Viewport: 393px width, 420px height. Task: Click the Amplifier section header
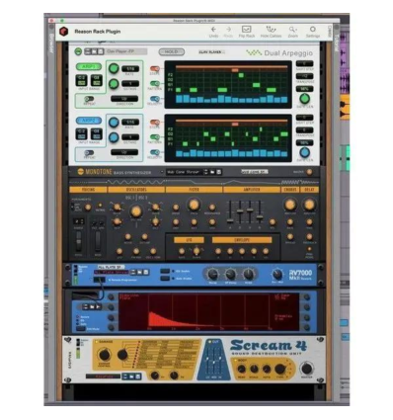[252, 190]
